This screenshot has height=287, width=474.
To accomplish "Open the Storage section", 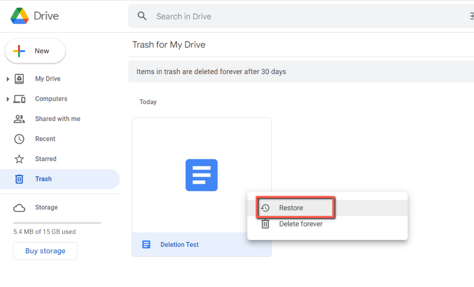I will 46,207.
